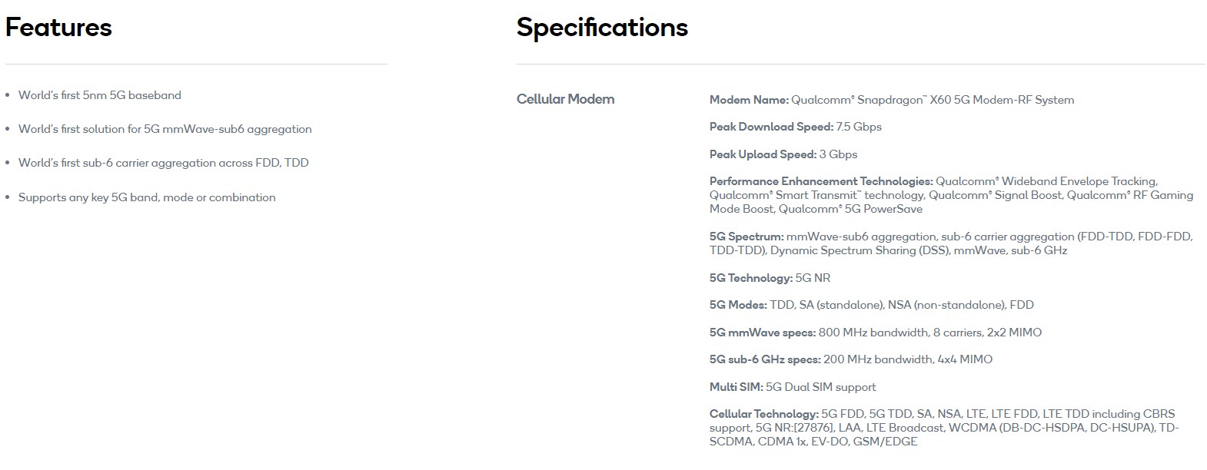Click the Features heading
This screenshot has height=470, width=1207.
click(58, 28)
